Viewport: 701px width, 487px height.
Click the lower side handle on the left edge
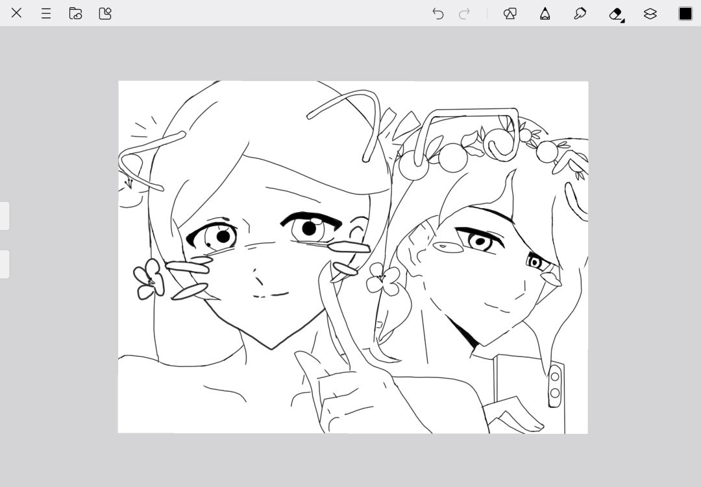click(5, 264)
